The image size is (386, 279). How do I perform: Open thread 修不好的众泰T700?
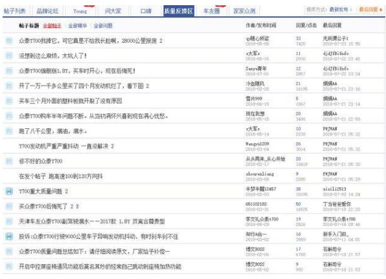pos(41,161)
